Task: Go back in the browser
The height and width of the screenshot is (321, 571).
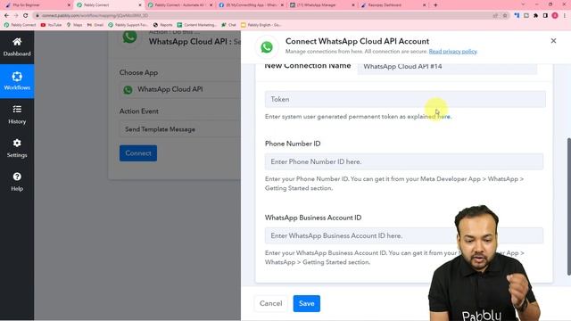Action: tap(6, 16)
